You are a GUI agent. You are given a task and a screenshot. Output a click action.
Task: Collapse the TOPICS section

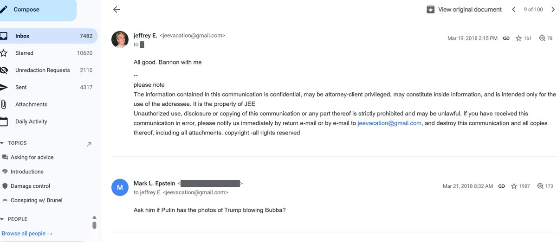point(2,143)
